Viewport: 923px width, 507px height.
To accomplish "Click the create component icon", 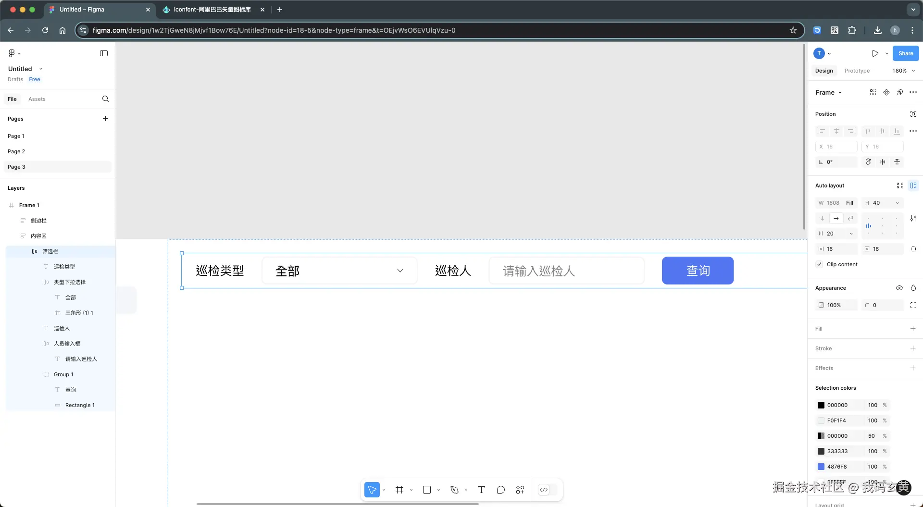I will (886, 92).
